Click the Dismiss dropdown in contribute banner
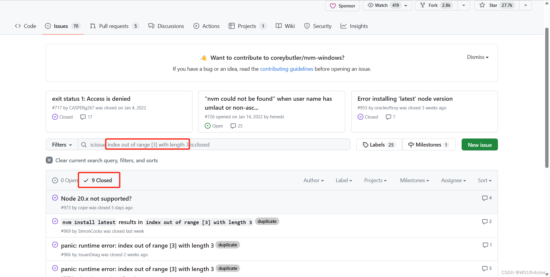 point(478,57)
